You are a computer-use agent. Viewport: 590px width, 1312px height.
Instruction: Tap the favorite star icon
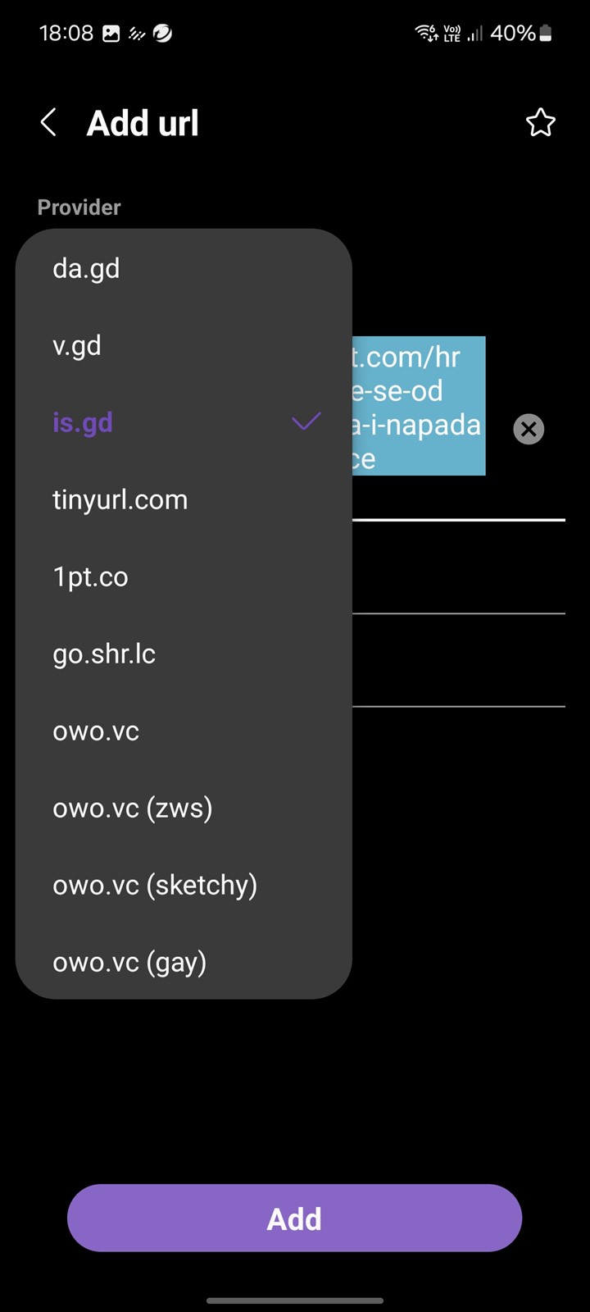point(540,123)
